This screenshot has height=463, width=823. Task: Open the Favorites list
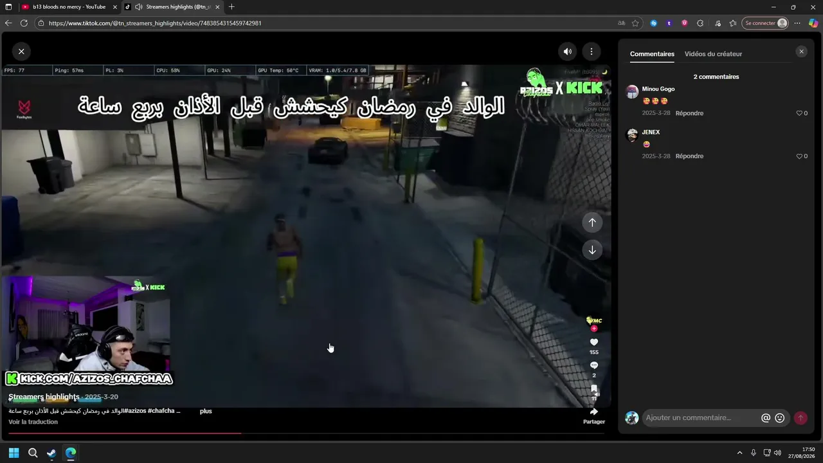coord(733,23)
